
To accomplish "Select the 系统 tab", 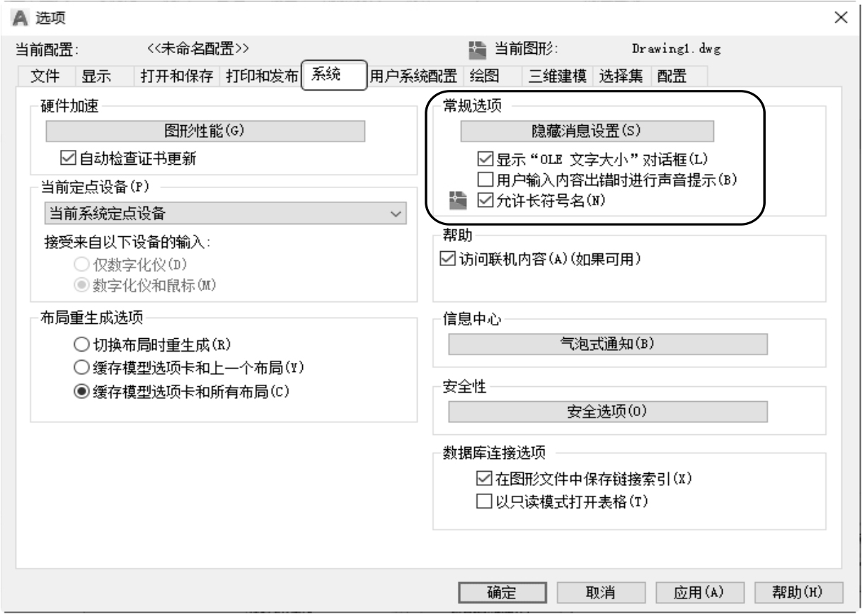I will [334, 76].
